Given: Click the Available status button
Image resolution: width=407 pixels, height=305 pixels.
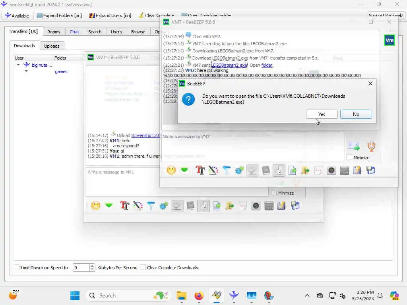Looking at the screenshot, I should coord(17,15).
